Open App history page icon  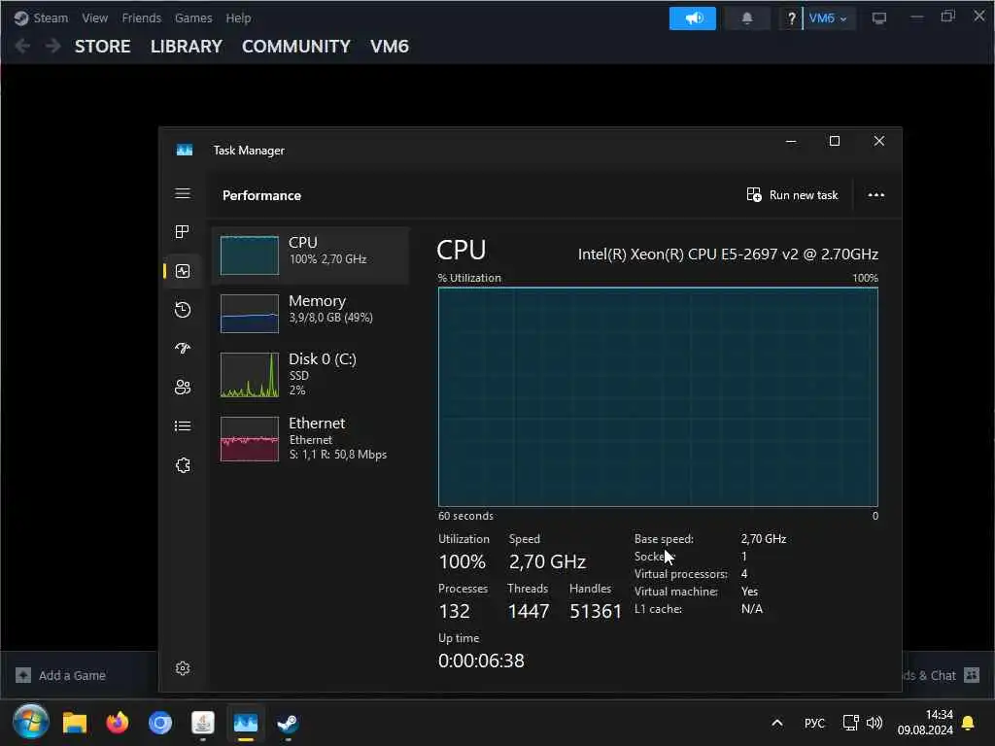point(183,310)
